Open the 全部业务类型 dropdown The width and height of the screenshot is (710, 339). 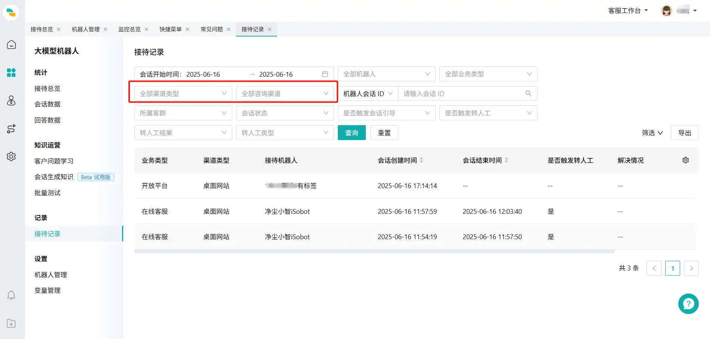click(488, 74)
